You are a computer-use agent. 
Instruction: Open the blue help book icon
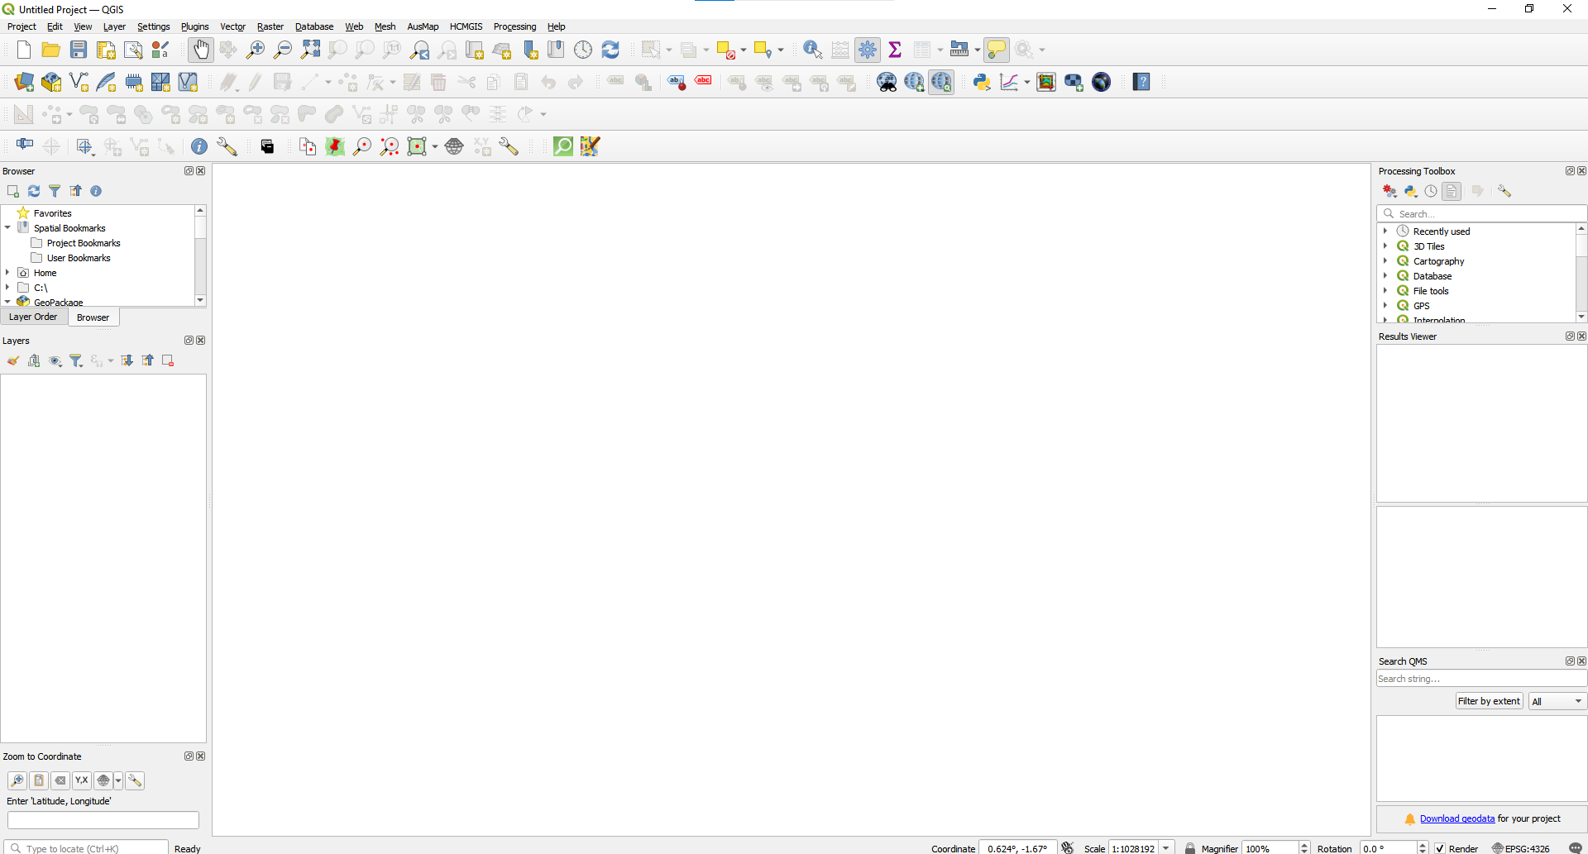click(x=1141, y=82)
